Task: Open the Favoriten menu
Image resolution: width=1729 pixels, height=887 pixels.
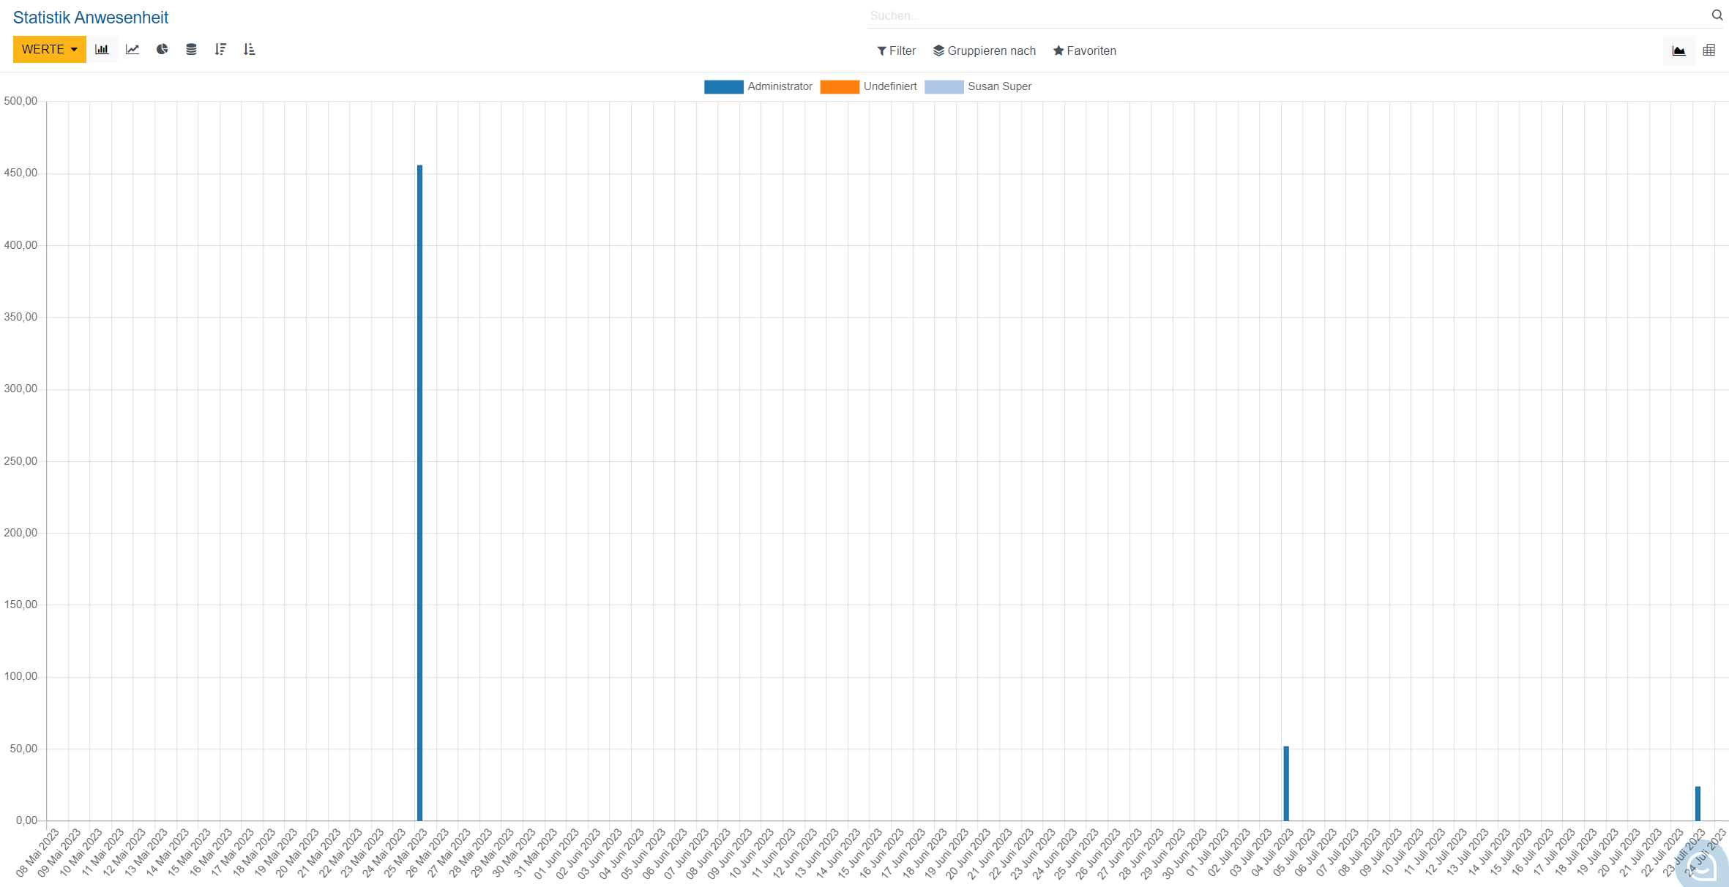Action: 1084,50
